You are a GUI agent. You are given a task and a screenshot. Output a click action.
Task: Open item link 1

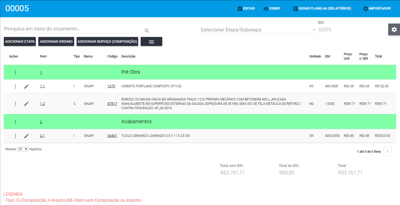(41, 73)
